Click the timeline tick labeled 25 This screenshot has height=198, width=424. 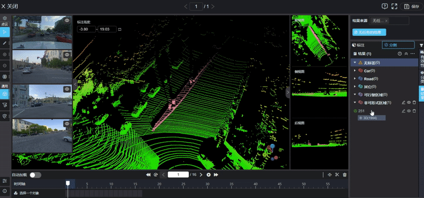[x=183, y=184]
